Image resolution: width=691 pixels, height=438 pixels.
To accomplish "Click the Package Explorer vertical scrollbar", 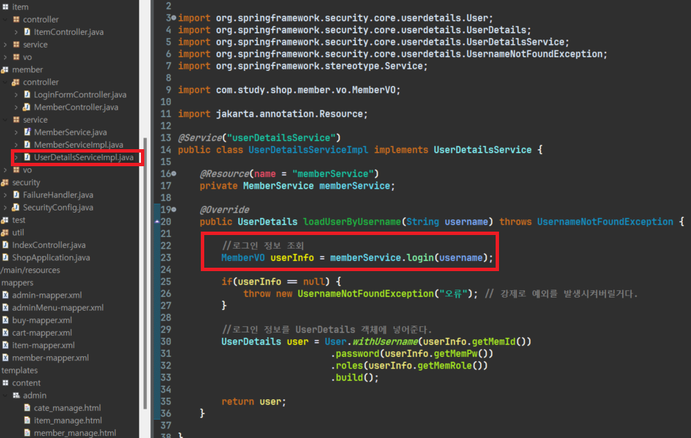I will click(145, 273).
